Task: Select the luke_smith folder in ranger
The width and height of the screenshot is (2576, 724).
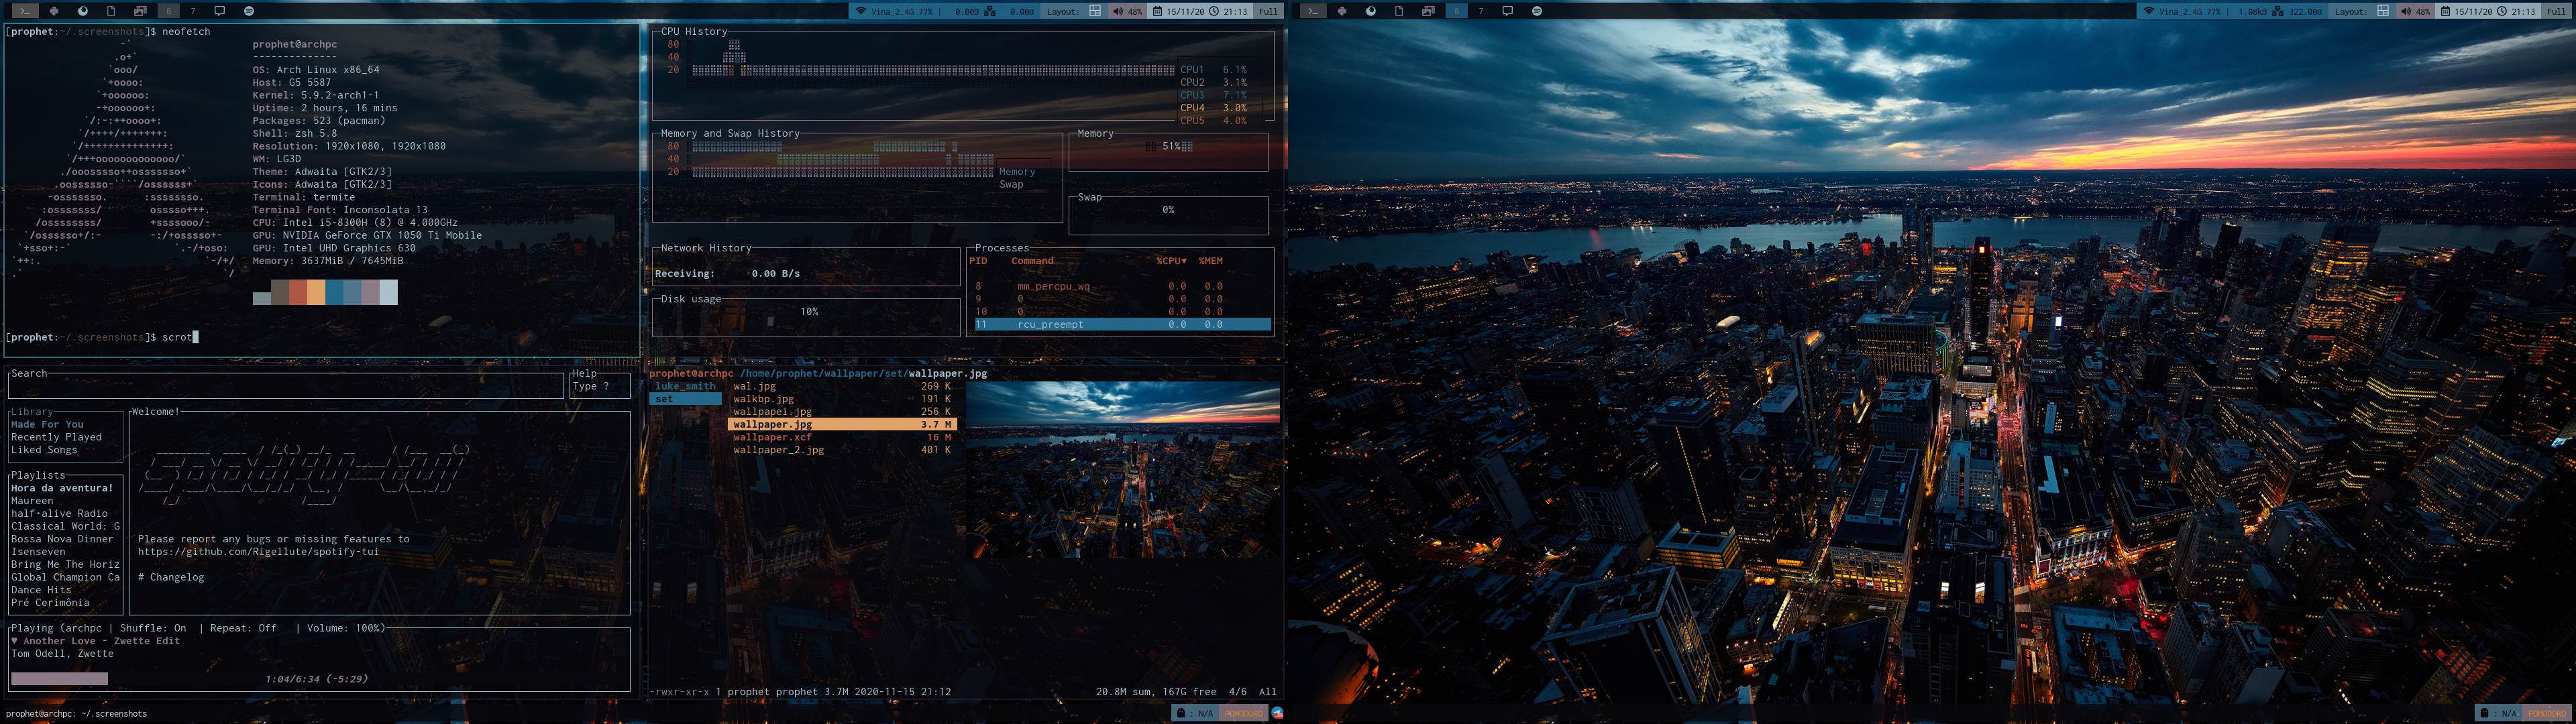Action: (x=685, y=386)
